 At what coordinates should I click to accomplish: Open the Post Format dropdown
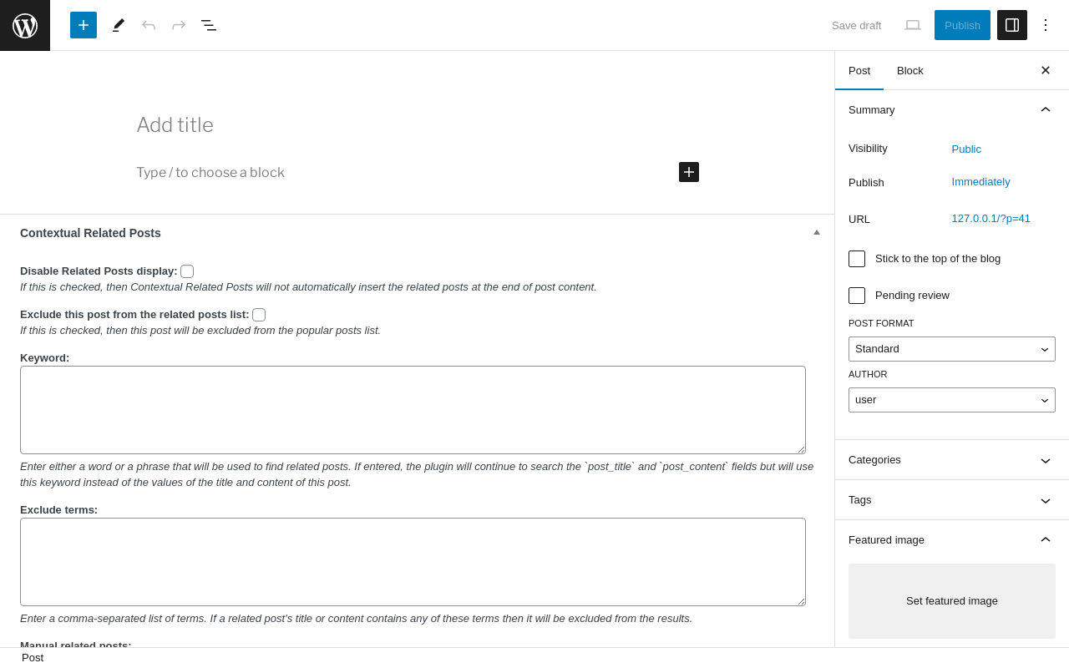point(951,349)
